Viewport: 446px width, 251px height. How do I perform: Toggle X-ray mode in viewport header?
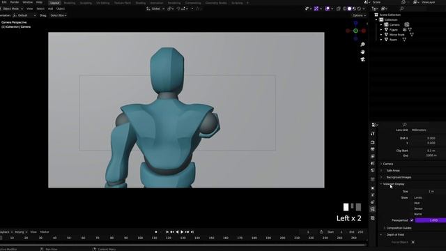pyautogui.click(x=339, y=9)
